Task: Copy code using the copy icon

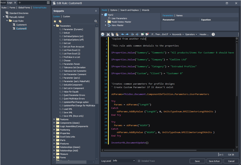Action: pos(113,34)
